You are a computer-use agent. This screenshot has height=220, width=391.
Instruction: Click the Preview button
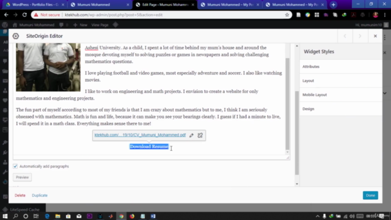tap(22, 177)
